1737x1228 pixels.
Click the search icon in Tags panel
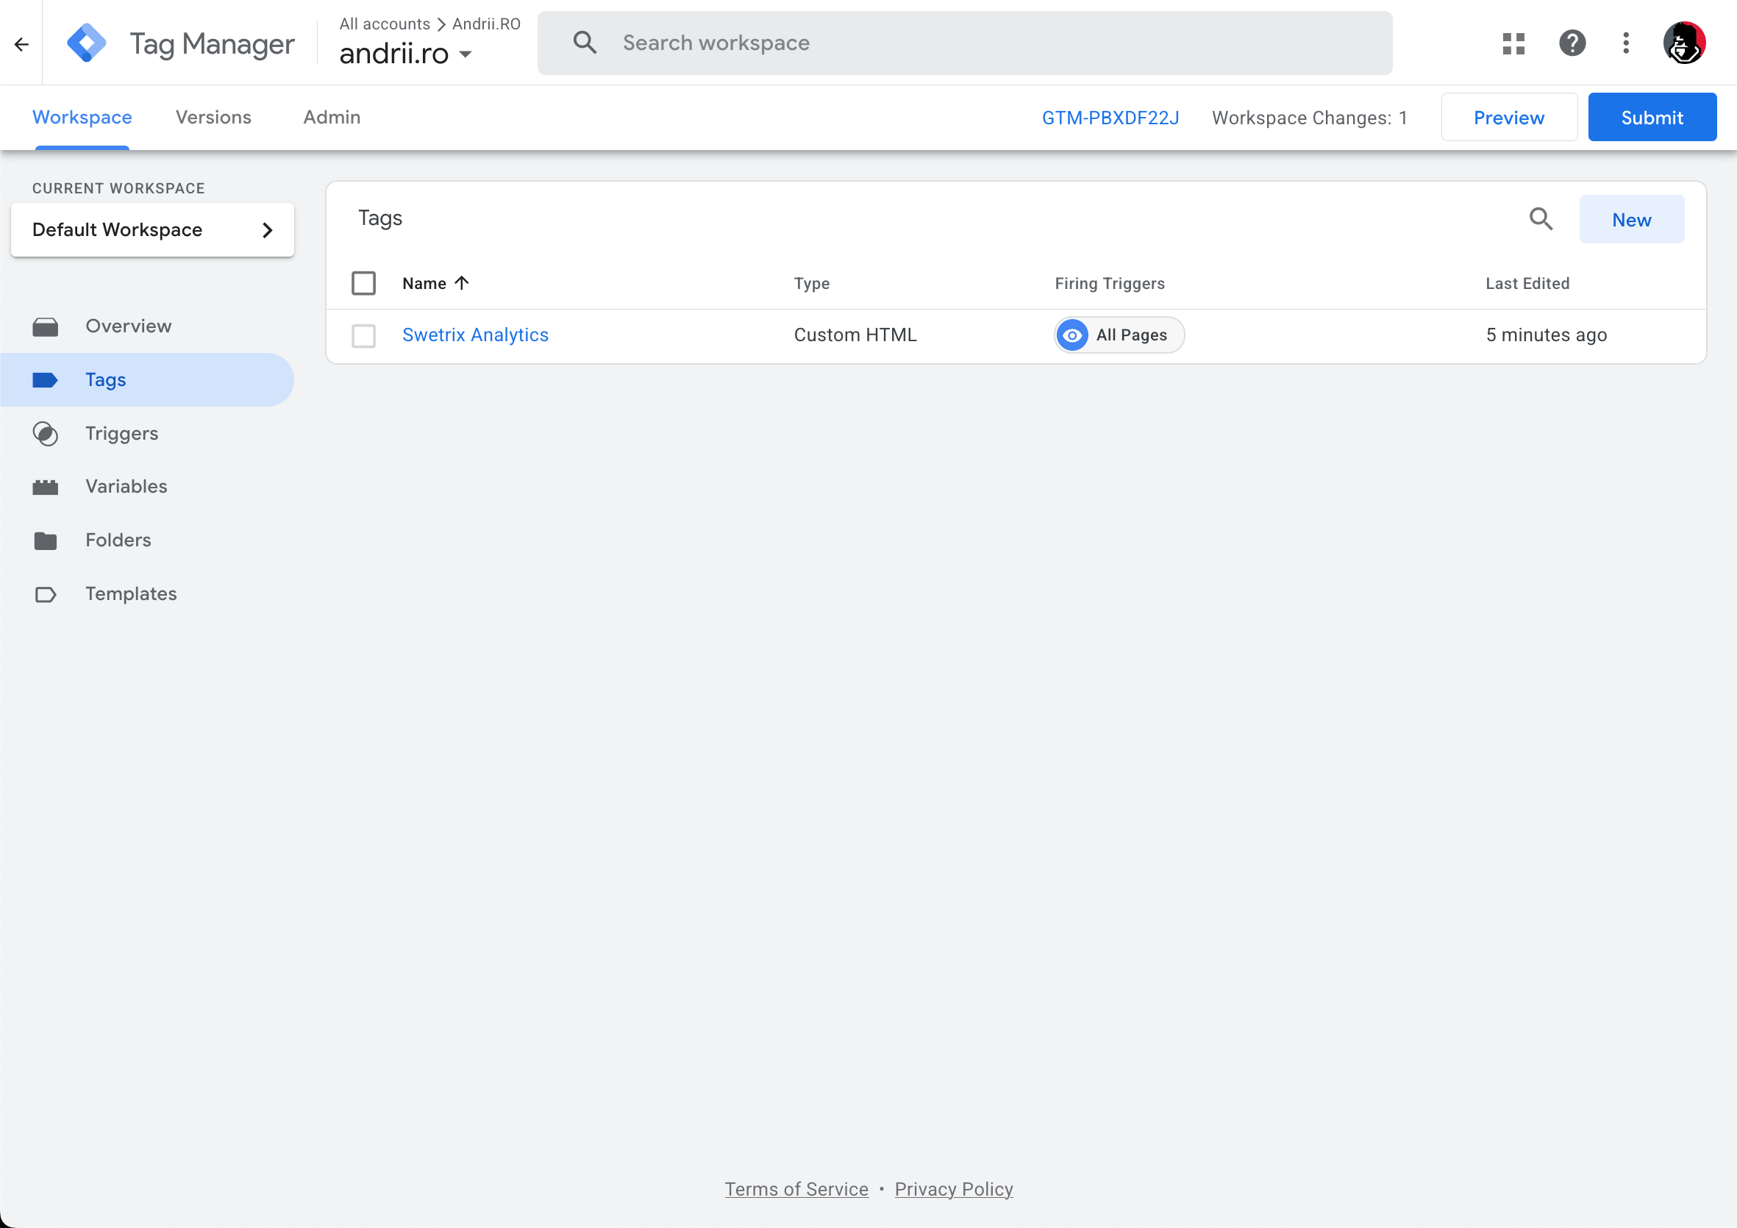(1541, 219)
